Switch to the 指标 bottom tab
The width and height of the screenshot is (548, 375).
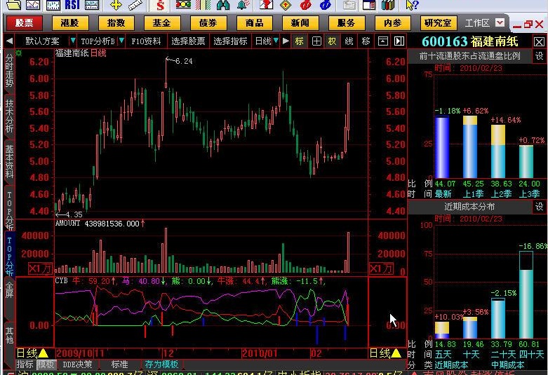click(x=25, y=364)
